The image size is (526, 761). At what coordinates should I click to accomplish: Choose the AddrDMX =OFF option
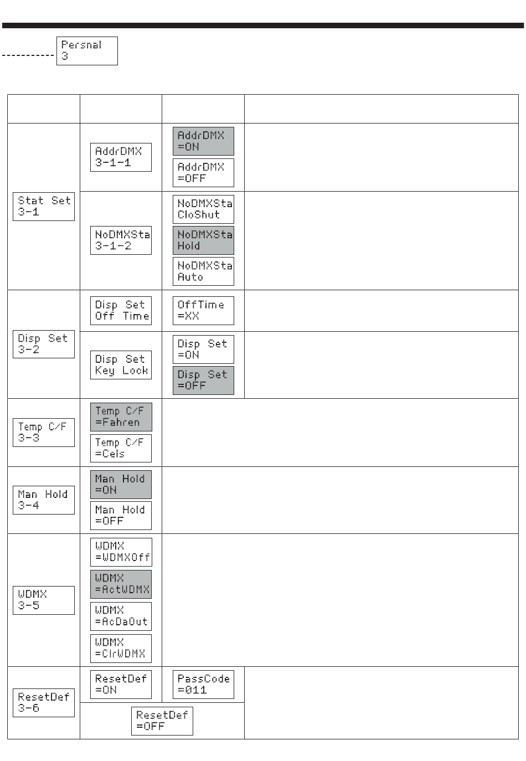203,173
